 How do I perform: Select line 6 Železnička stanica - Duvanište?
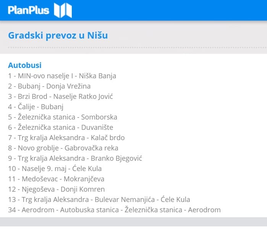click(60, 127)
